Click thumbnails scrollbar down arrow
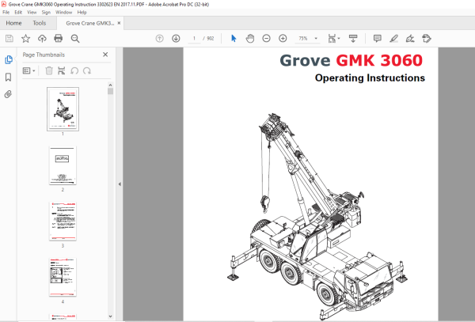The height and width of the screenshot is (322, 475). (x=110, y=316)
